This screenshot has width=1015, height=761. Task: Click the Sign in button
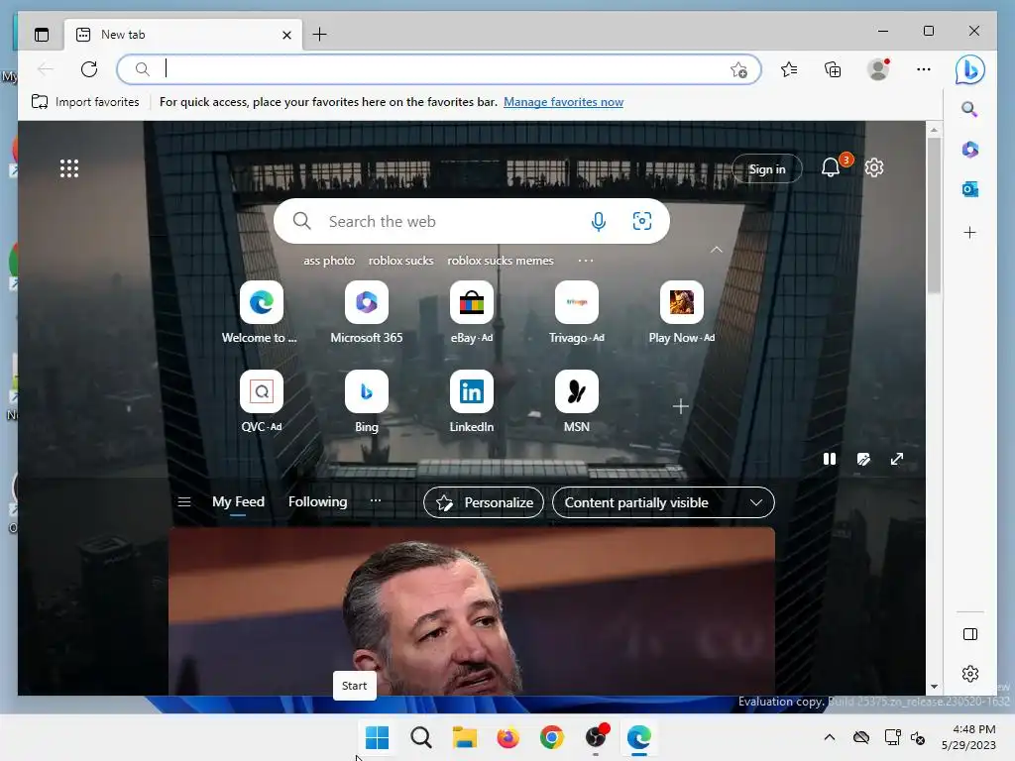[x=767, y=168]
